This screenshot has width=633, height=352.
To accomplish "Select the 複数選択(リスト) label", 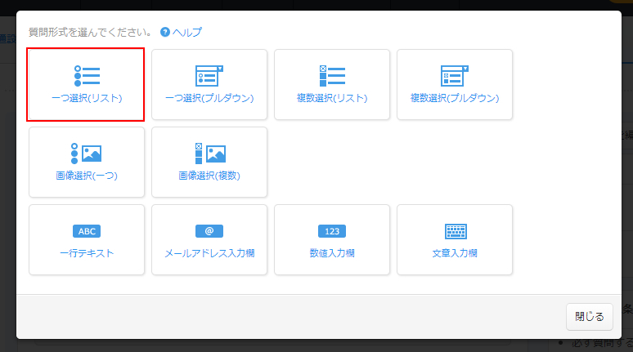I will click(x=332, y=98).
